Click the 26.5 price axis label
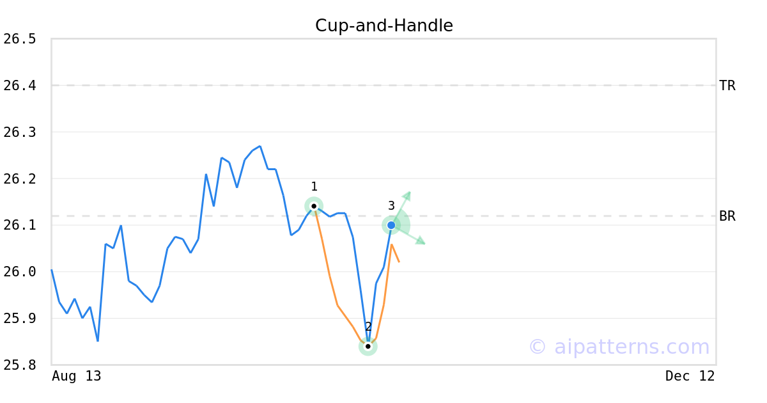767x403 pixels. [19, 39]
